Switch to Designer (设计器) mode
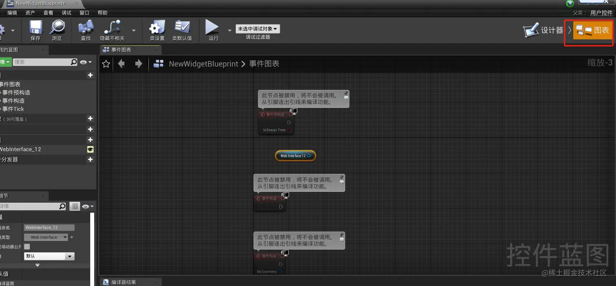 coord(543,30)
